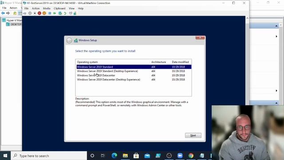Open the Help menu
Image resolution: width=284 pixels, height=160 pixels.
pos(81,8)
